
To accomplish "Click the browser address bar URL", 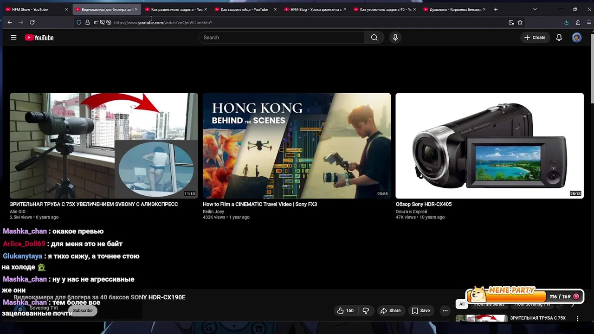I will (x=163, y=22).
